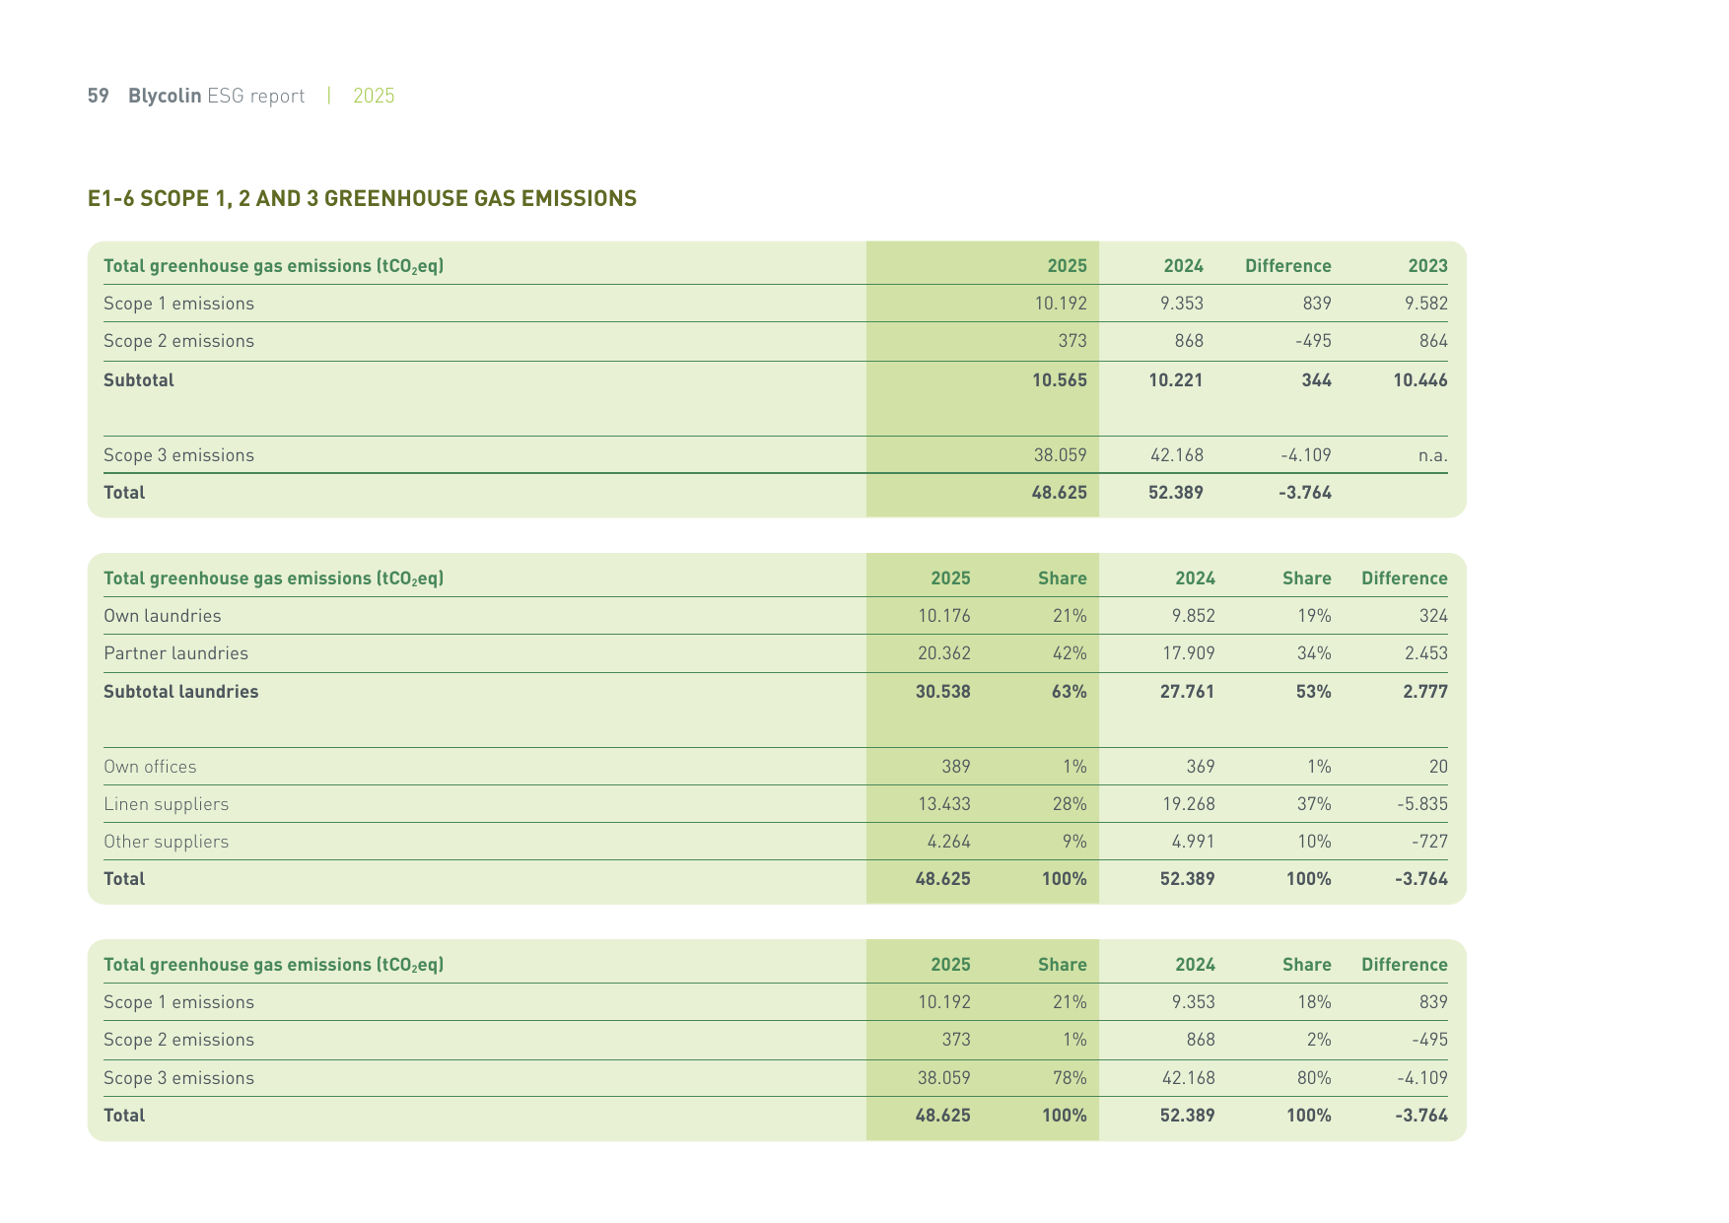
Task: Click value 9.582 under 2023
Action: tap(1426, 304)
